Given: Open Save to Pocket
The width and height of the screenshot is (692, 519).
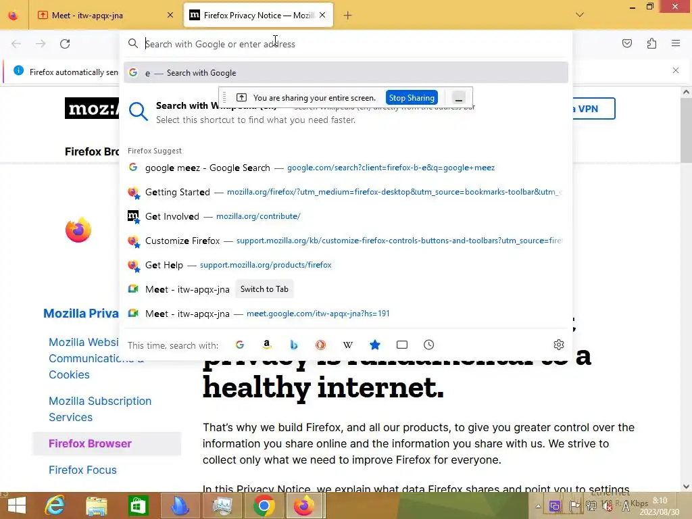Looking at the screenshot, I should (626, 43).
